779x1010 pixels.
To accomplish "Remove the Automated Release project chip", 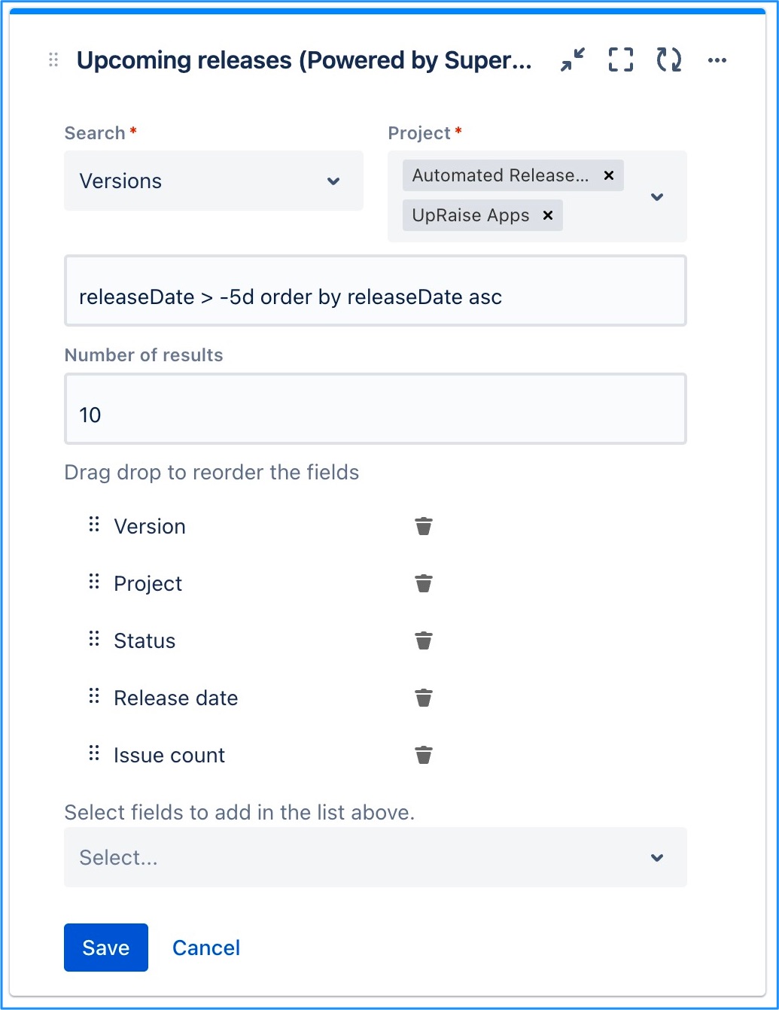I will point(608,175).
